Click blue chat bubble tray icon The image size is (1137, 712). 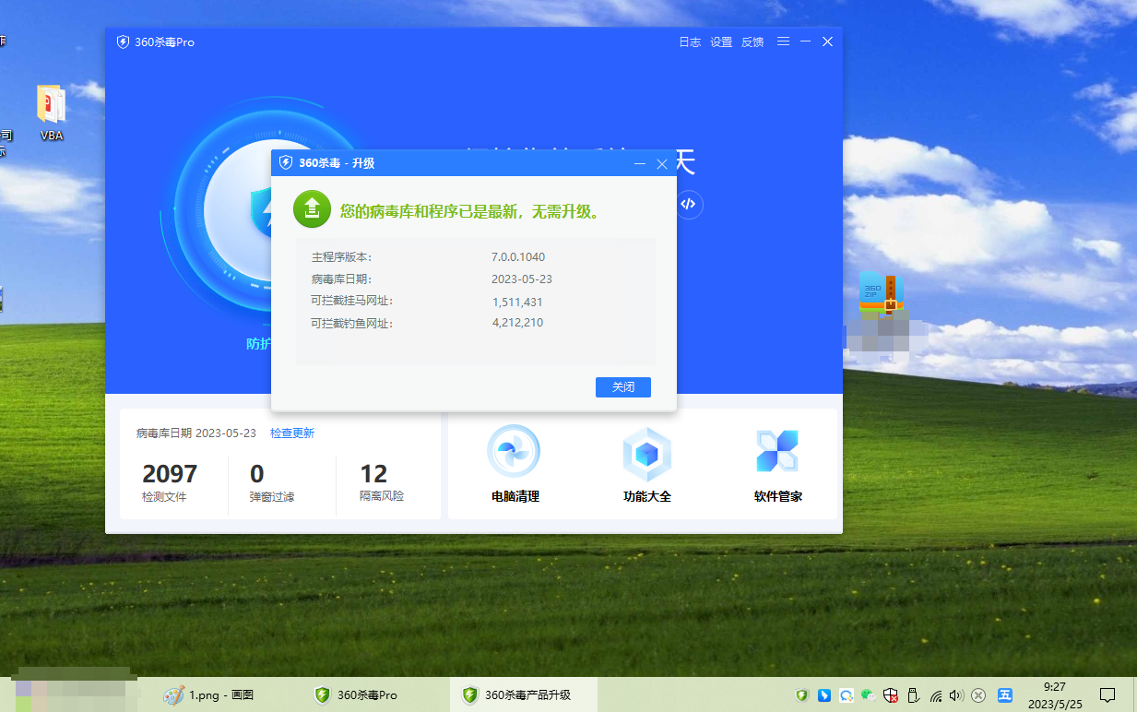tap(847, 695)
